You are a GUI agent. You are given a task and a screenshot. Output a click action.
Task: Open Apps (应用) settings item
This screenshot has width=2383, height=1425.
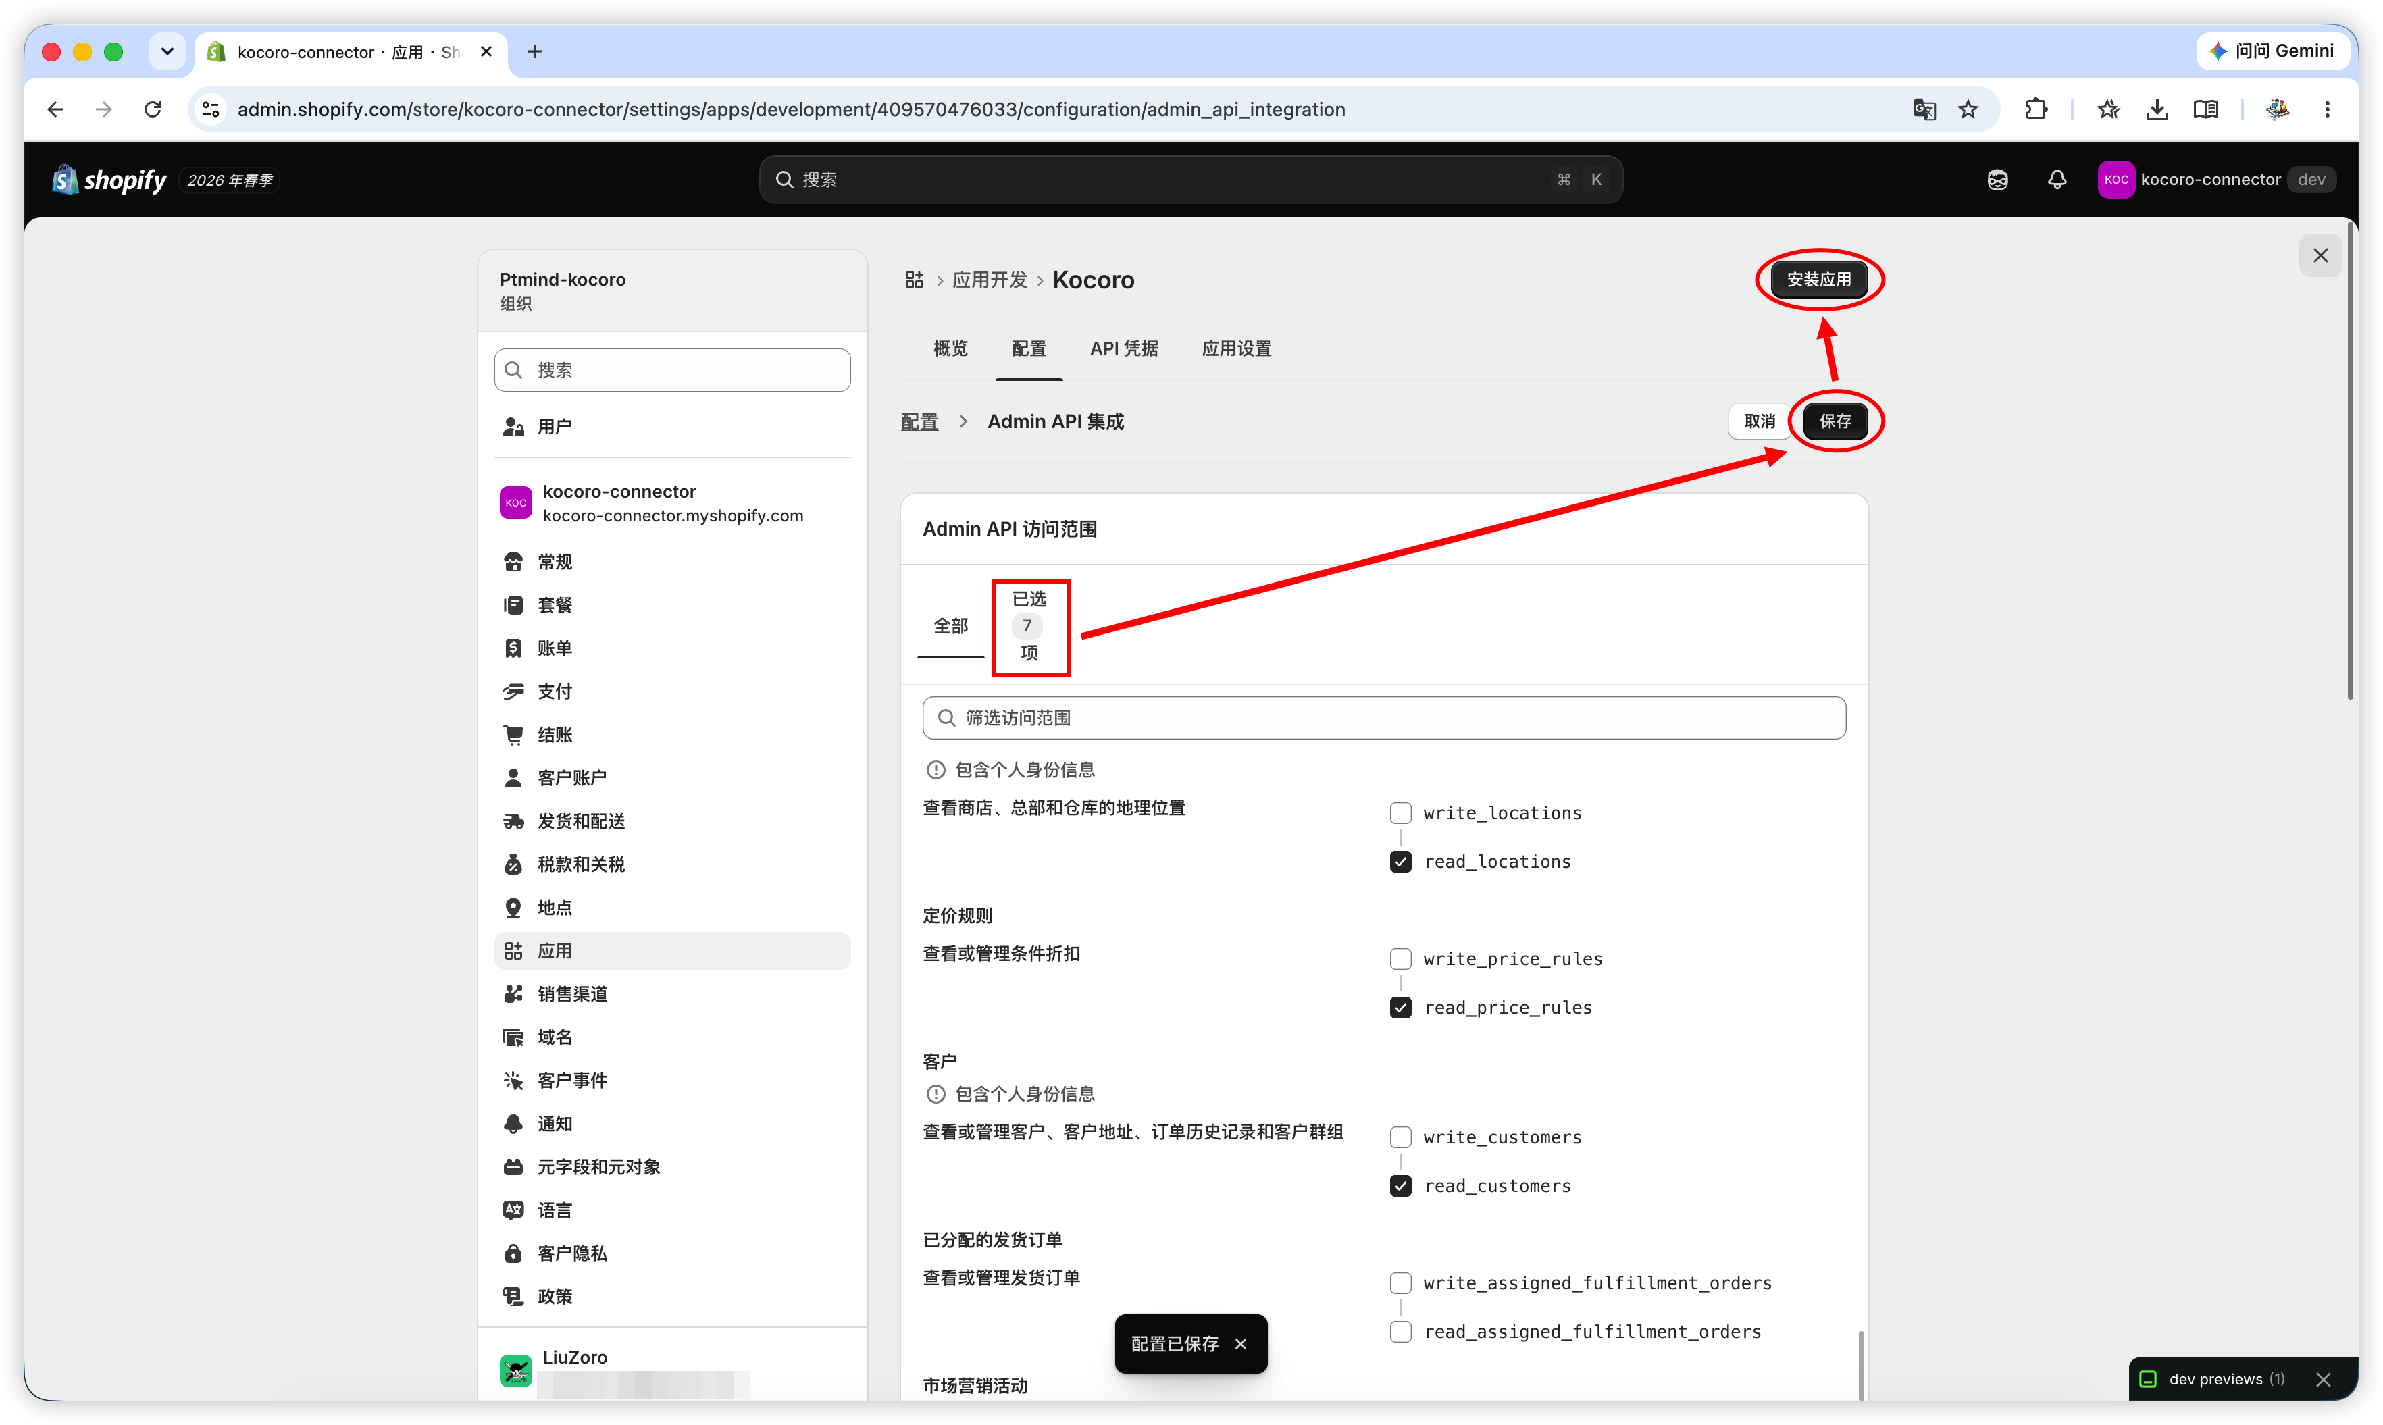[672, 951]
